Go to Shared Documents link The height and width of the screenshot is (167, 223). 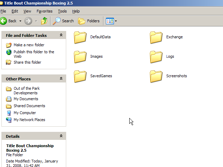point(29,106)
